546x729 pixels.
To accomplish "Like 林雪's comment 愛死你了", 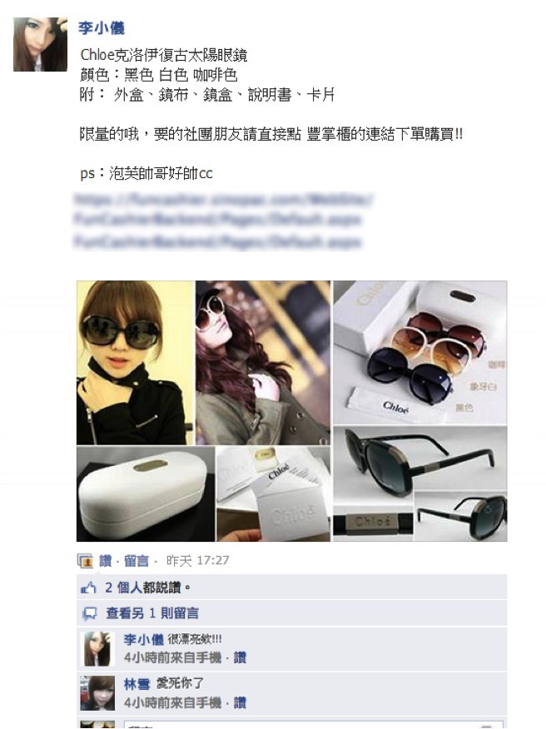I will 240,702.
